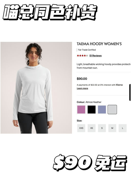This screenshot has width=131, height=175.
Task: Open the hoody model product image
Action: (x=36, y=88)
